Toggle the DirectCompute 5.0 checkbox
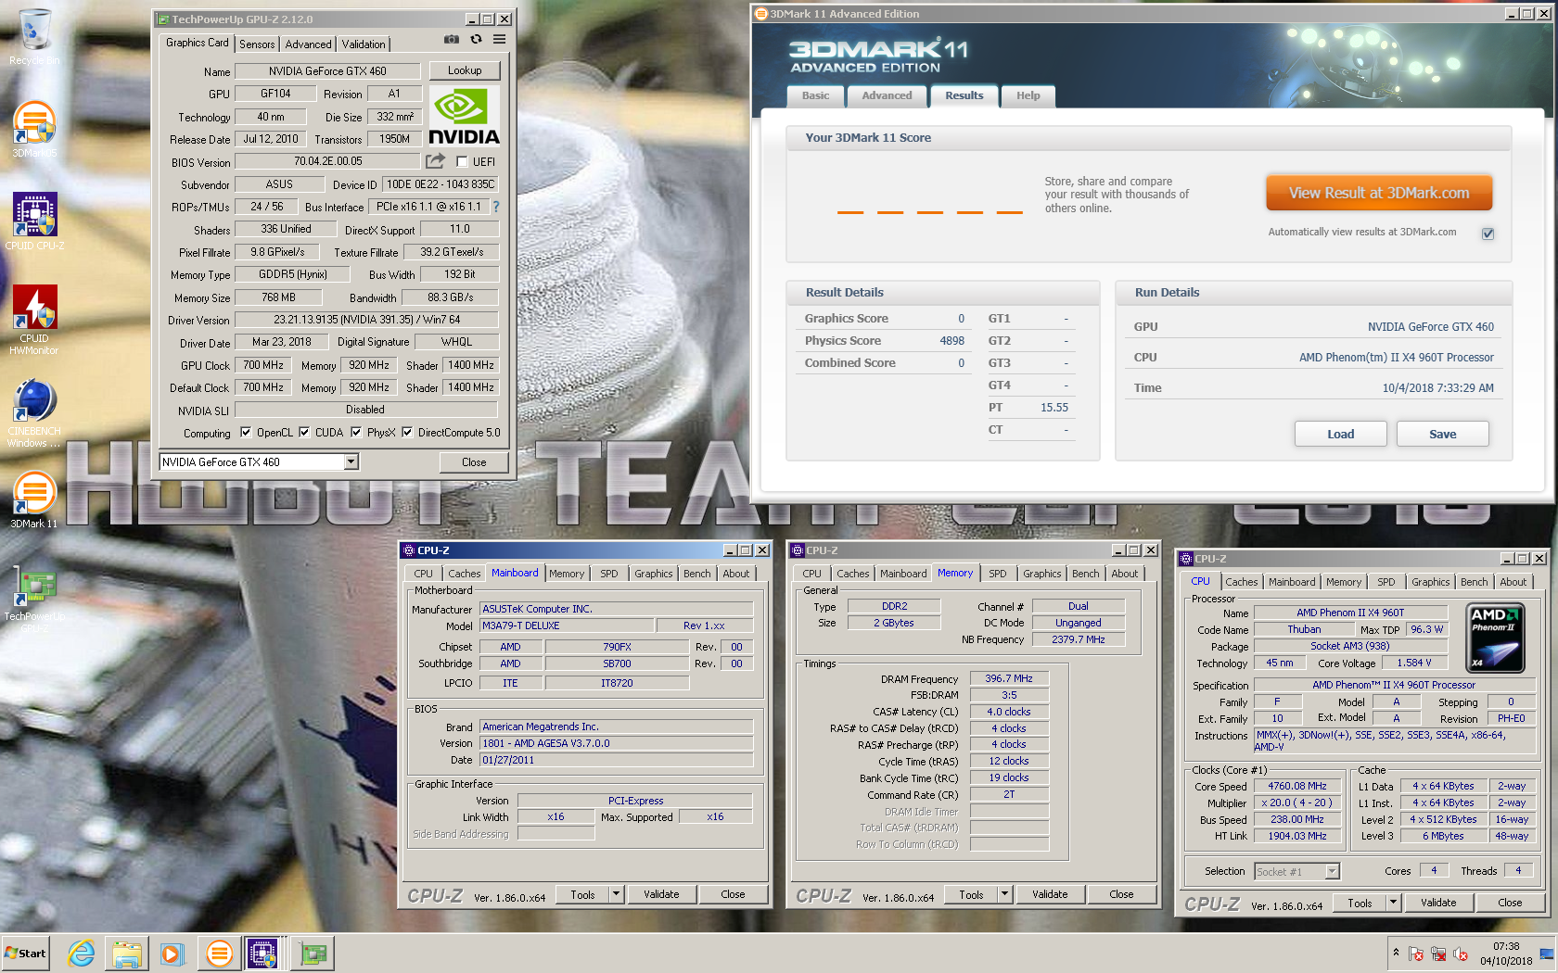Viewport: 1558px width, 973px height. (x=407, y=432)
